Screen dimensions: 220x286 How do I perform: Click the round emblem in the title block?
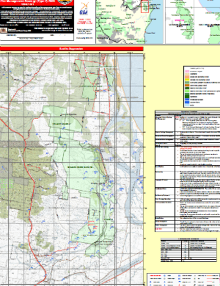64,2
